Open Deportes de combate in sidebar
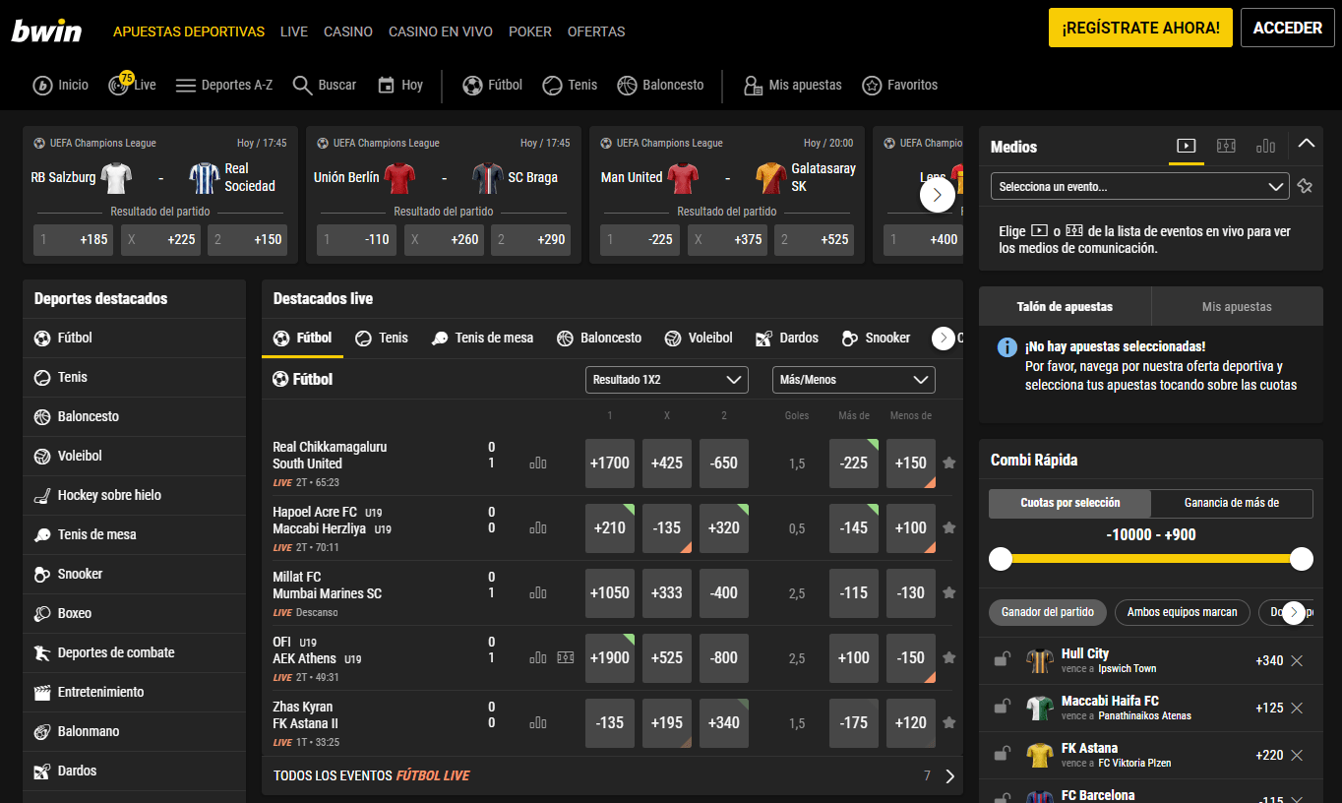 [x=135, y=652]
